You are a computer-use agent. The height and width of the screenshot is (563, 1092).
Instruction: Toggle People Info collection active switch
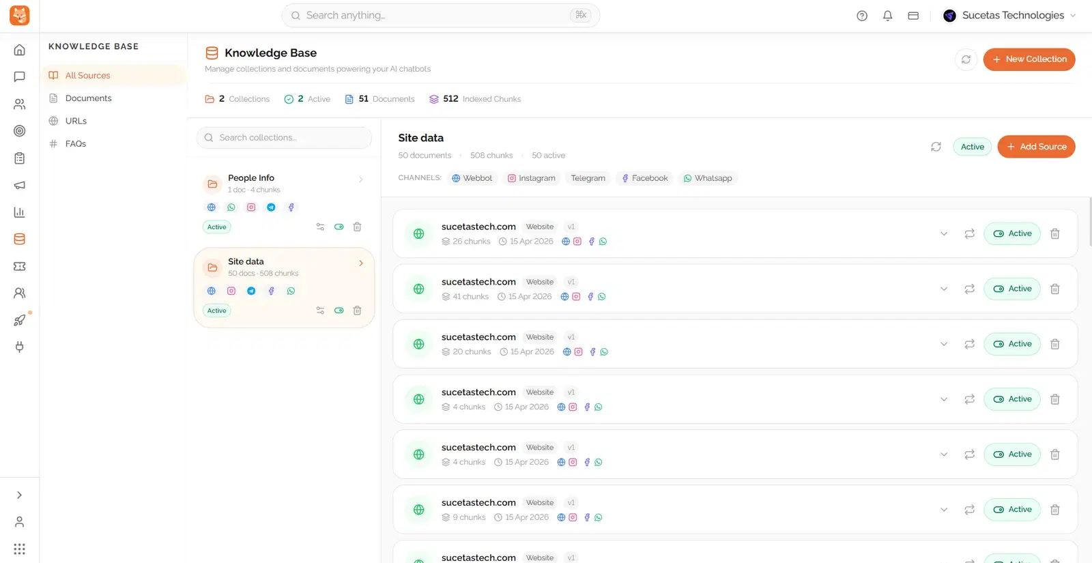click(339, 227)
